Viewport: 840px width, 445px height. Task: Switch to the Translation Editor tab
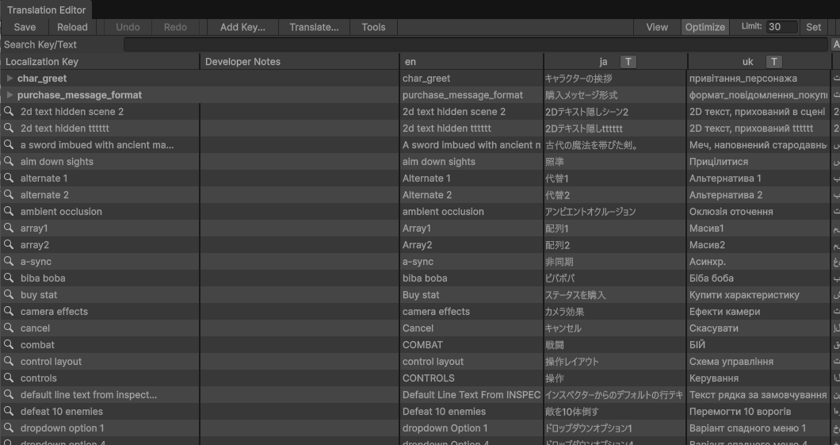(46, 10)
